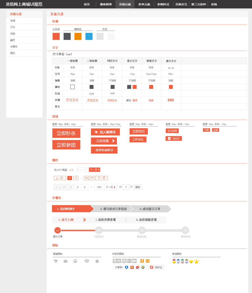Click the 立即秒杀 button

click(x=66, y=133)
